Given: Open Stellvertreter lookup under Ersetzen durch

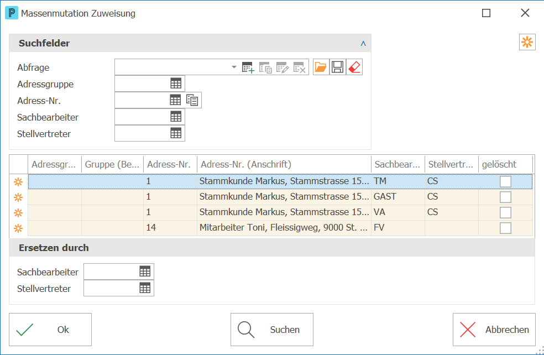Looking at the screenshot, I should pyautogui.click(x=145, y=288).
